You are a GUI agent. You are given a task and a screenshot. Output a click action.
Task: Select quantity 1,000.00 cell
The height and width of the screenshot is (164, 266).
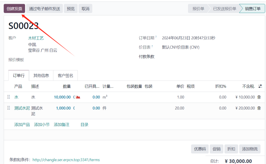click(x=63, y=108)
